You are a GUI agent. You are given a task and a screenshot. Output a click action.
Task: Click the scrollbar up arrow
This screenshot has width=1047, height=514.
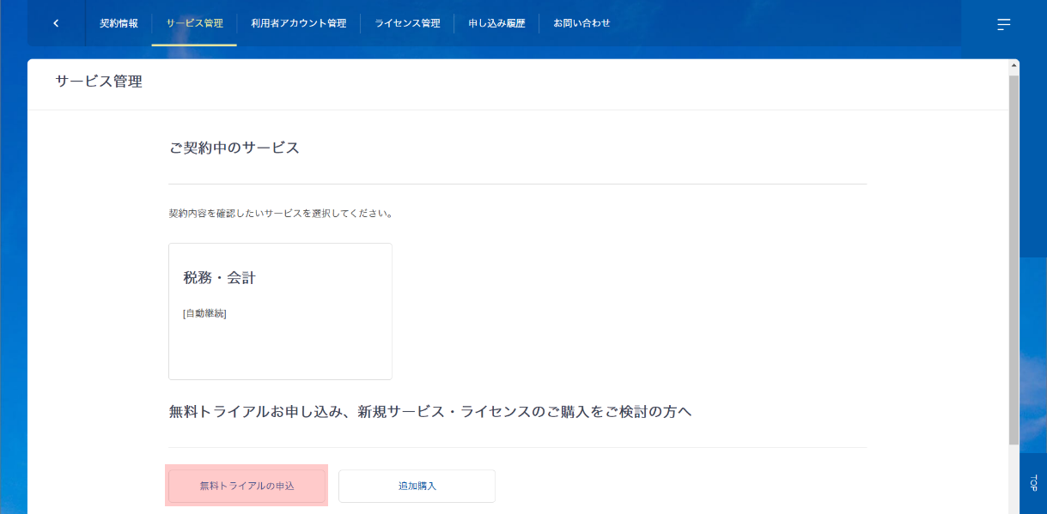tap(1015, 64)
